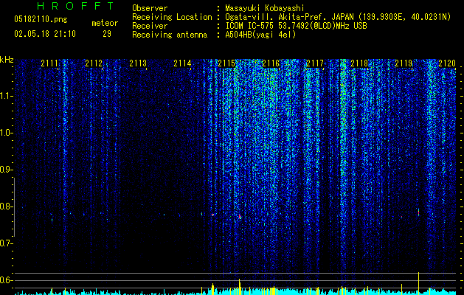Click the 2113 time marker
The width and height of the screenshot is (464, 295).
pyautogui.click(x=138, y=63)
